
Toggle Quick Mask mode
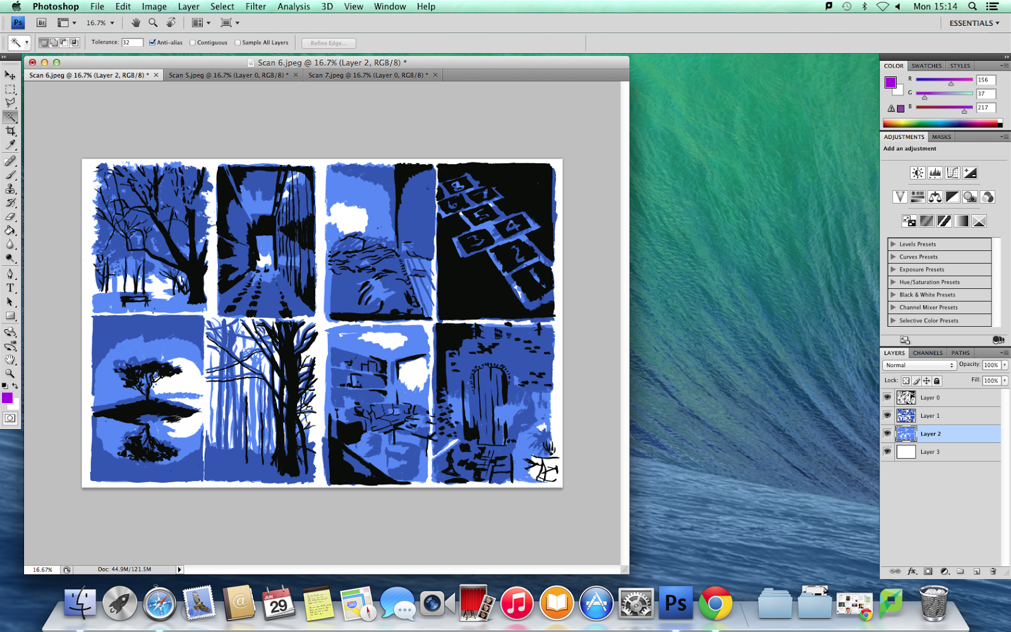tap(10, 418)
